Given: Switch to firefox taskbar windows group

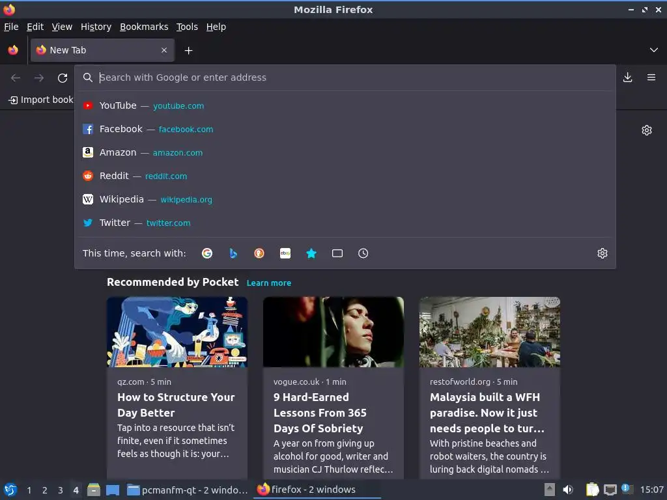Looking at the screenshot, I should click(317, 490).
